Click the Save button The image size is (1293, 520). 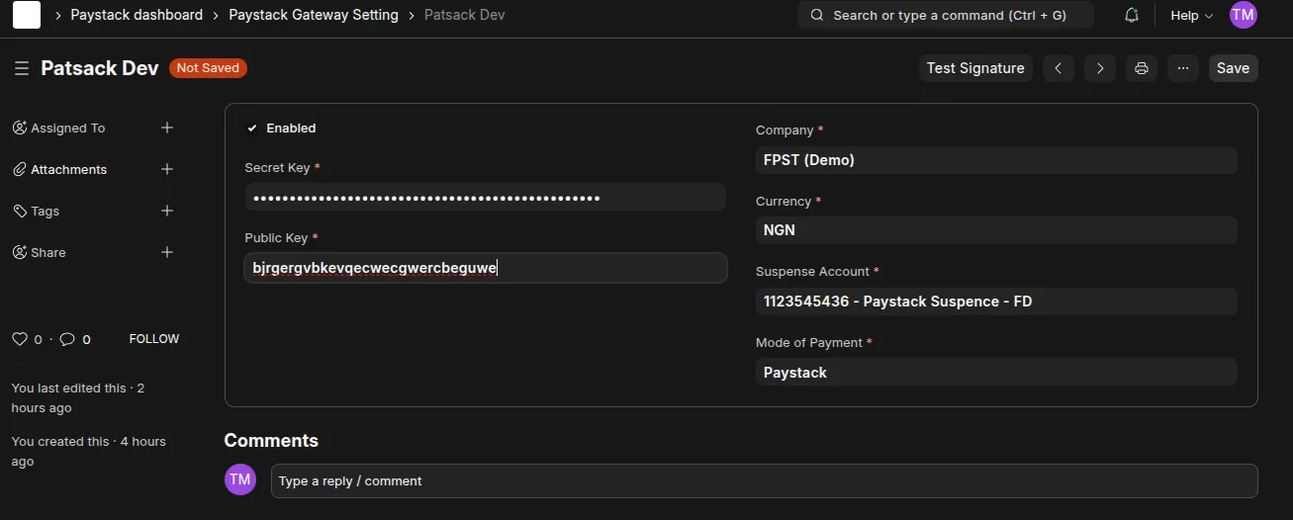[1233, 68]
